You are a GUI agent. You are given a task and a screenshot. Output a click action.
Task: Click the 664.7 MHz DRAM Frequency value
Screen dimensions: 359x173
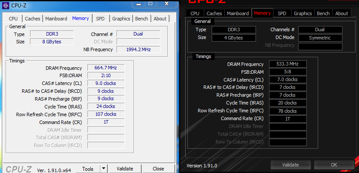click(106, 68)
